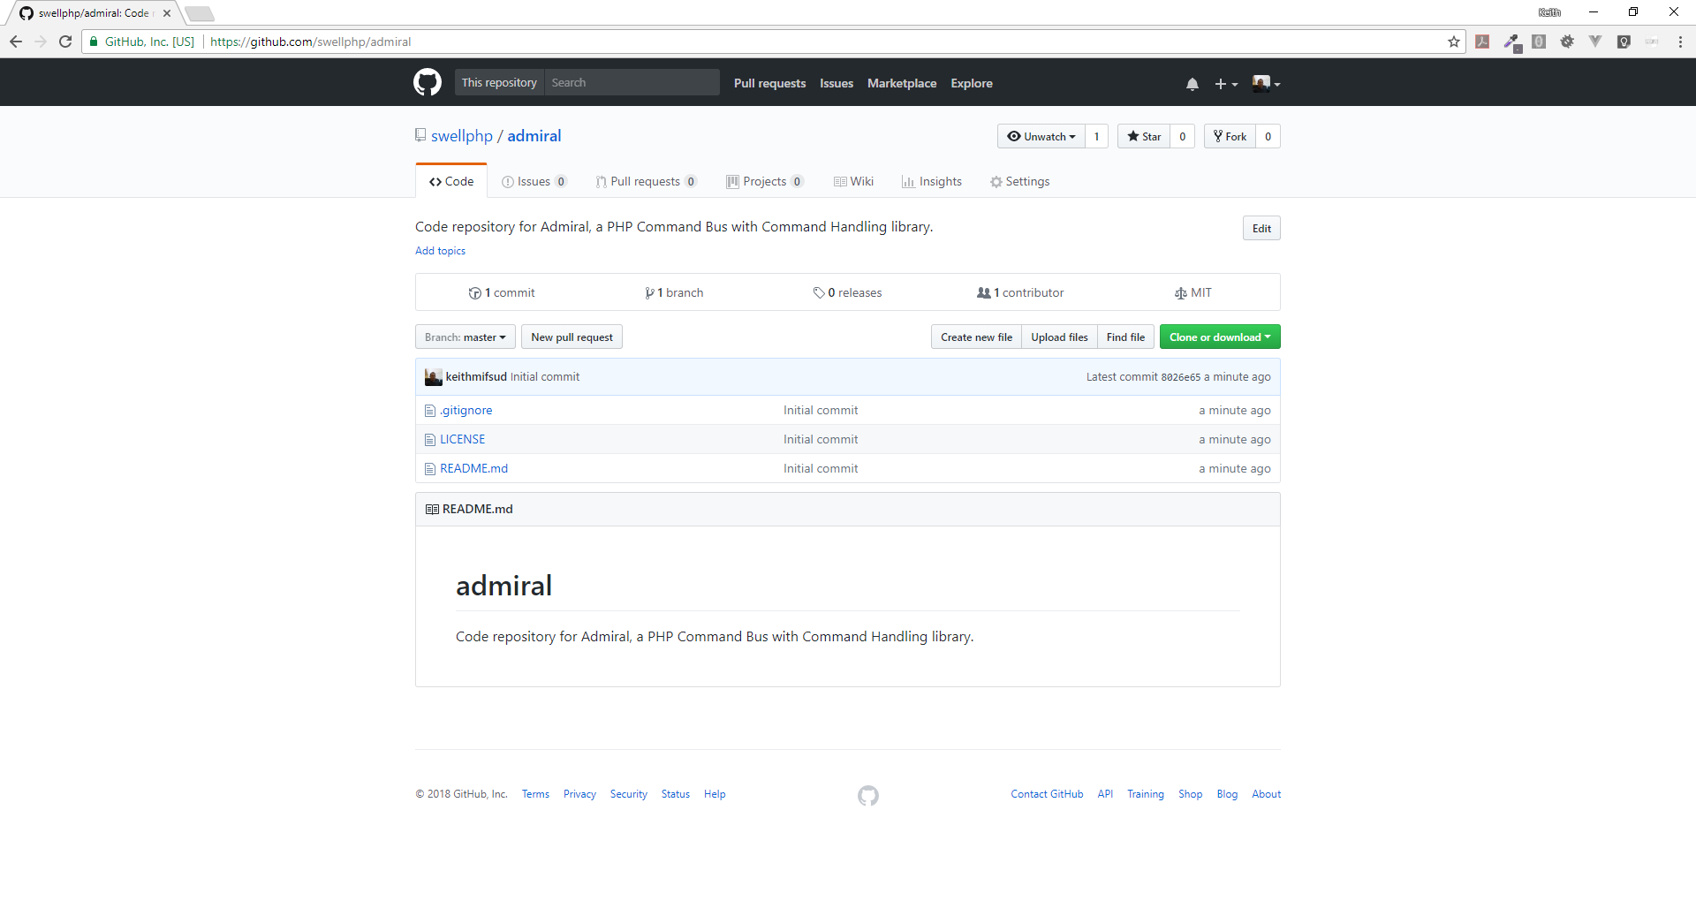Open Explore in the top navigation
Viewport: 1696px width, 916px height.
point(972,83)
